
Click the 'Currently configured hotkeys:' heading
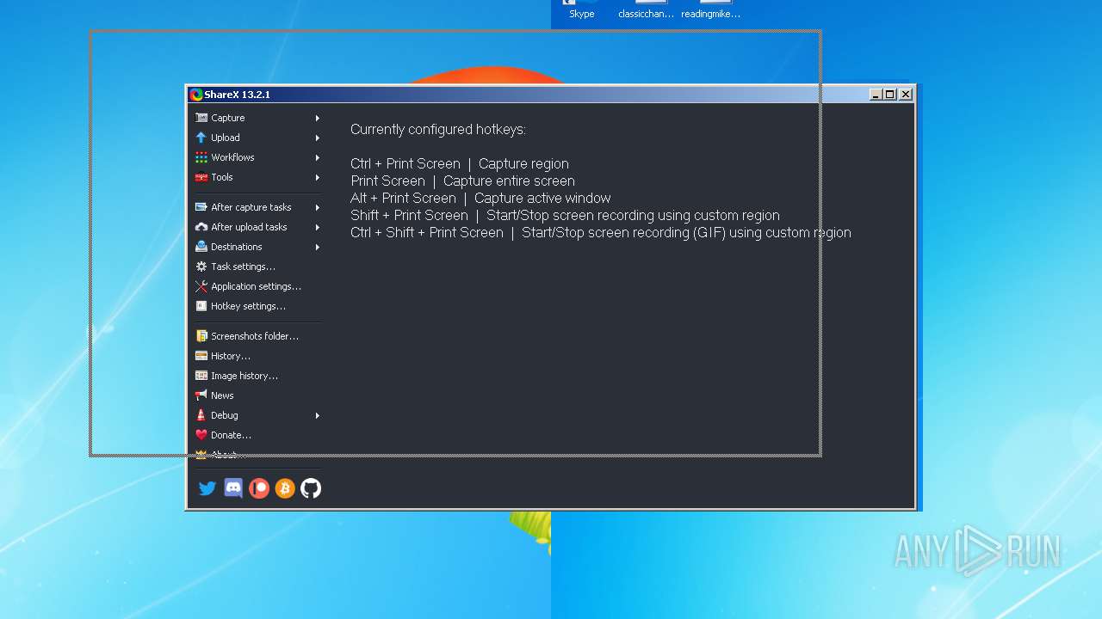coord(438,130)
